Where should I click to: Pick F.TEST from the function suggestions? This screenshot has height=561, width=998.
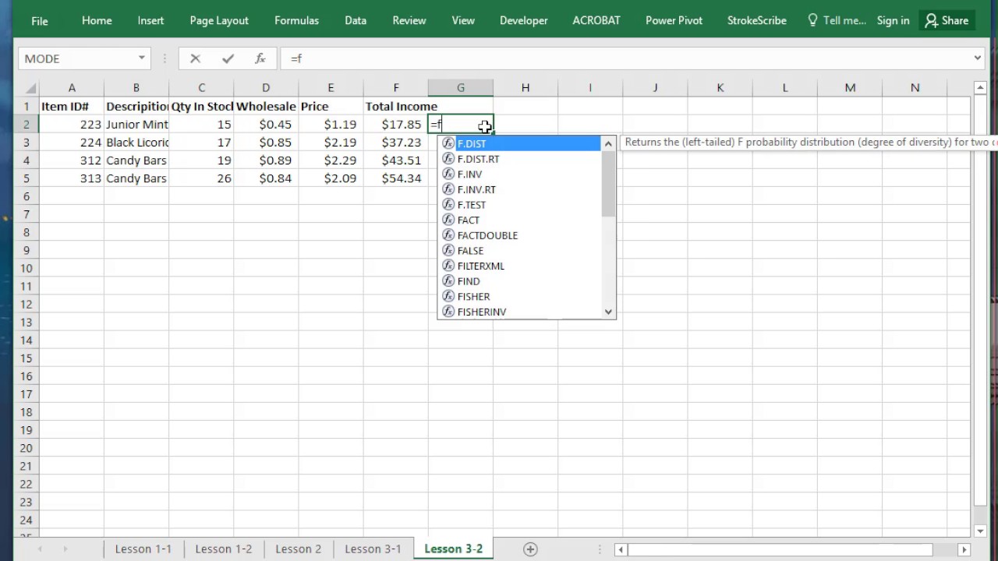(x=519, y=205)
